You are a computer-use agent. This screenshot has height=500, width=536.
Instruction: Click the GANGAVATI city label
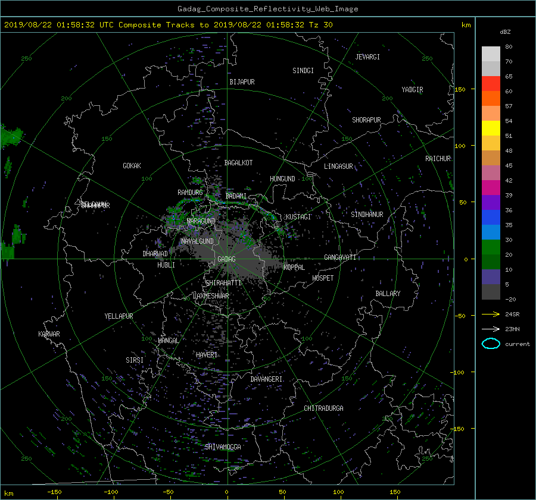point(340,257)
